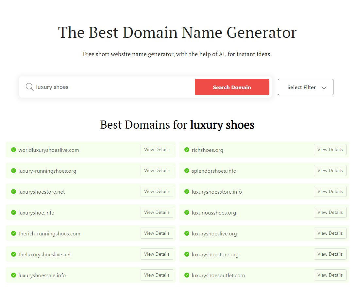
Task: Select the worldluxuryshoeslive.com domain text
Action: point(49,150)
